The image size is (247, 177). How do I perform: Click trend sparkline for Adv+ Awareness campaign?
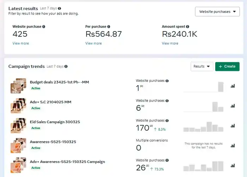pyautogui.click(x=203, y=166)
